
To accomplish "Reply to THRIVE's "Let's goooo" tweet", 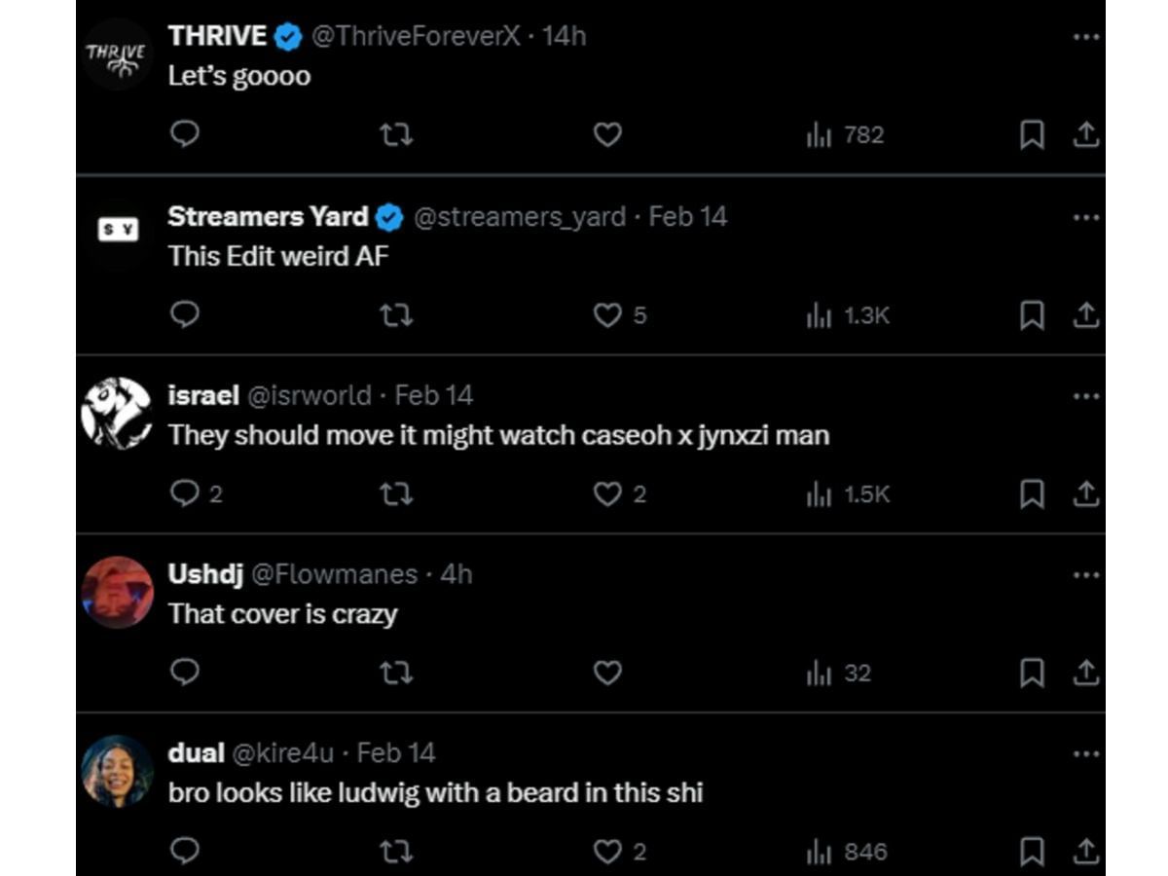I will point(185,134).
